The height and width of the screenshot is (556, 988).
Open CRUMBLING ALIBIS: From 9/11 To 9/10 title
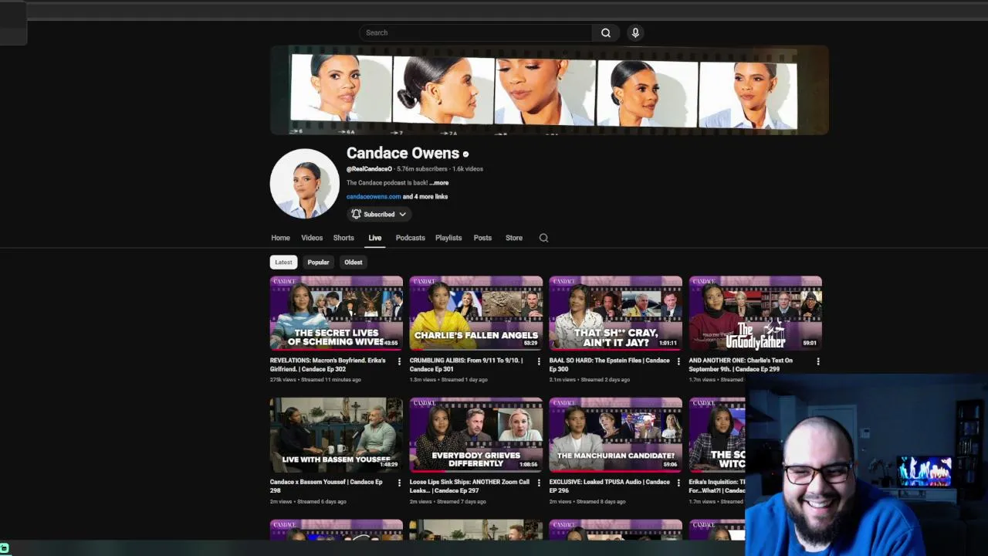[x=466, y=364]
